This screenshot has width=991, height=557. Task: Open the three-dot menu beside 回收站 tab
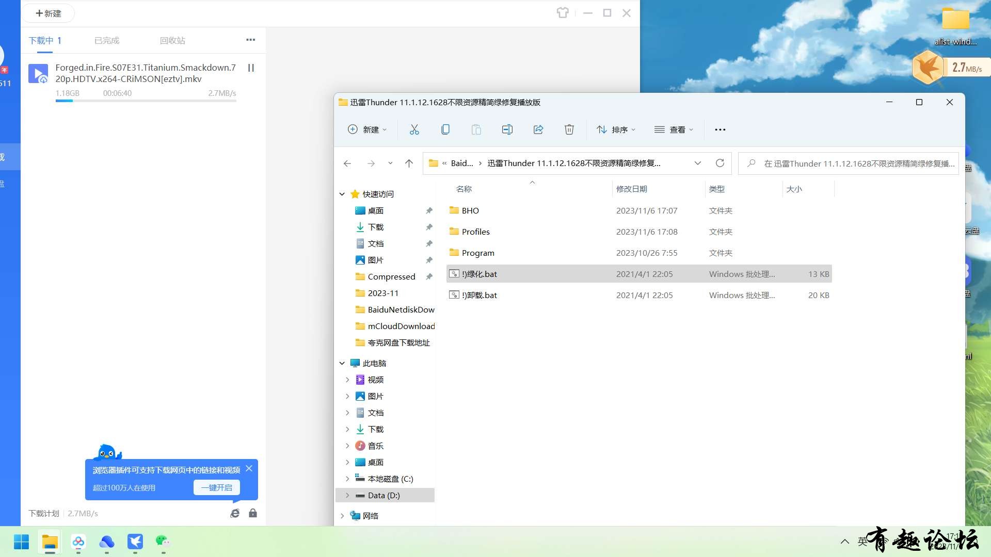tap(251, 40)
